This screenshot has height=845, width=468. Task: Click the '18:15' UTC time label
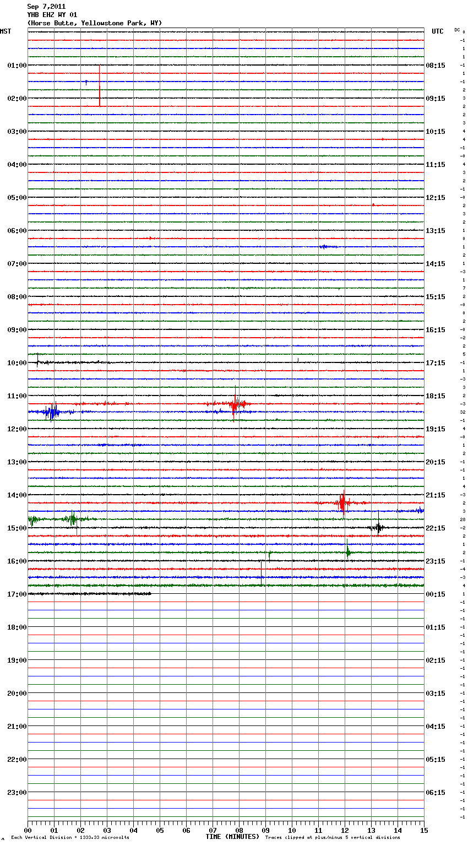tap(436, 396)
